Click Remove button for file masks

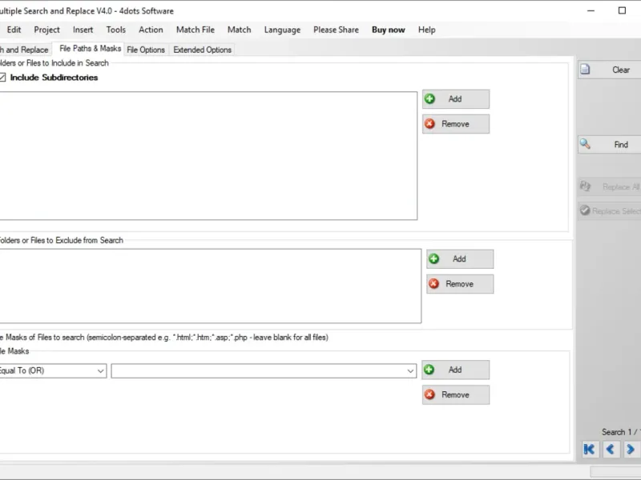tap(455, 394)
